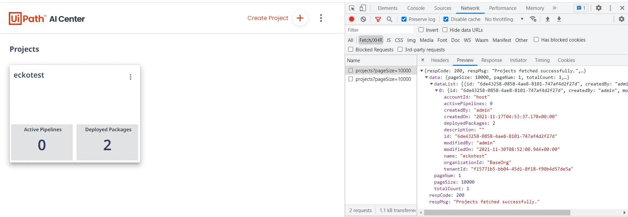This screenshot has width=628, height=217.
Task: Check the first projects?pageSize=10000 request checkbox
Action: [351, 70]
